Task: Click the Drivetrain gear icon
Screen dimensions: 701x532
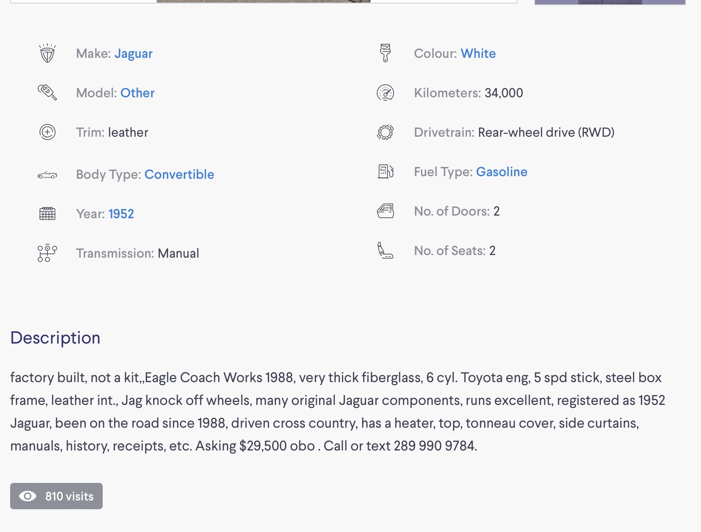Action: pos(385,132)
